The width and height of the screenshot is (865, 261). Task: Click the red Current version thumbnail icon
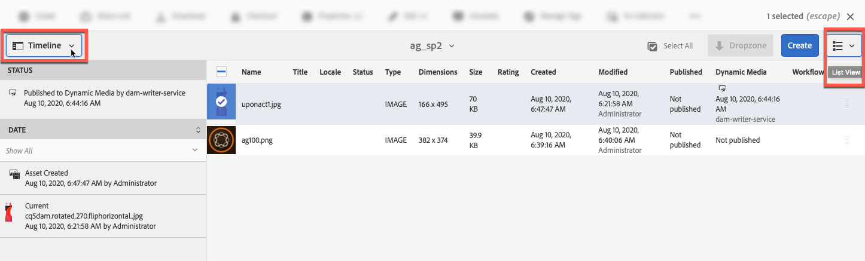[8, 213]
